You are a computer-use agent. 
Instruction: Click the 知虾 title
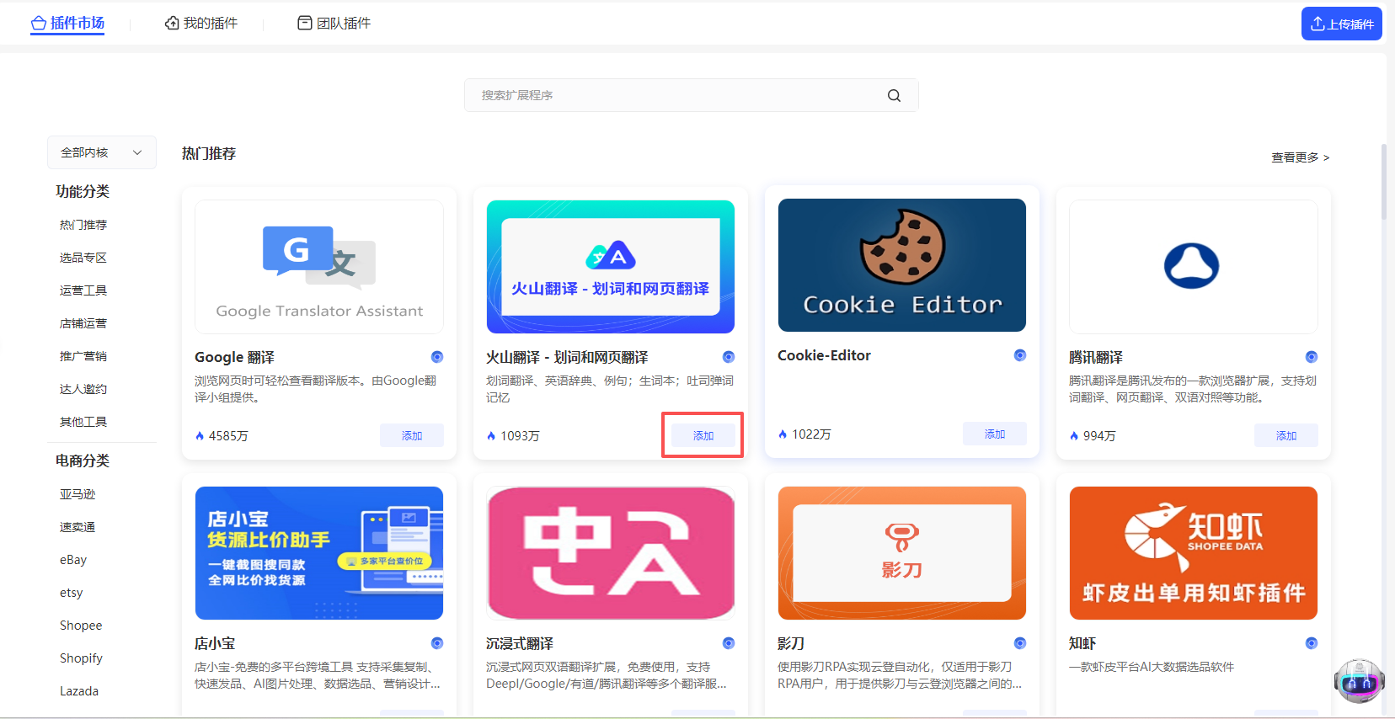pos(1082,643)
